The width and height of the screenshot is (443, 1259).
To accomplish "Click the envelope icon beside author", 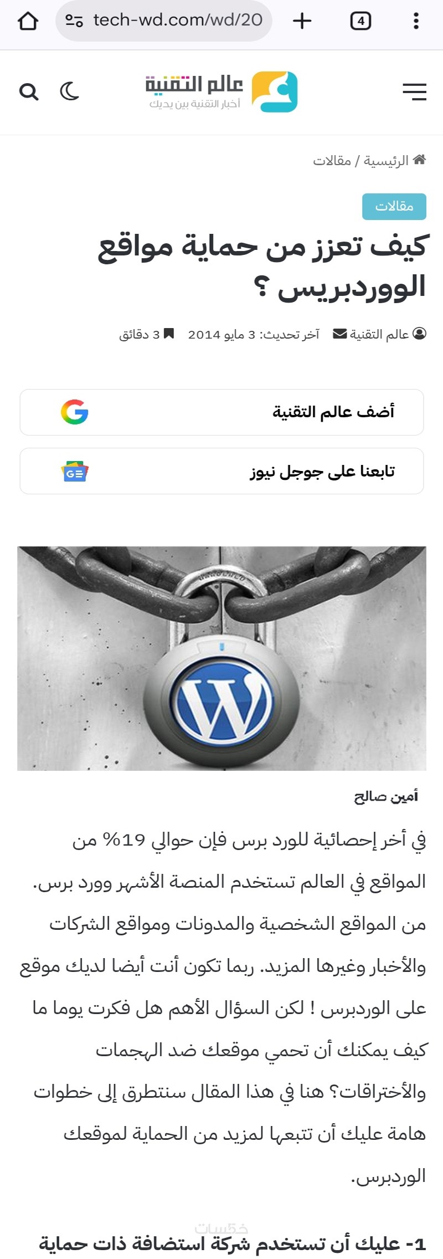I will [x=339, y=334].
